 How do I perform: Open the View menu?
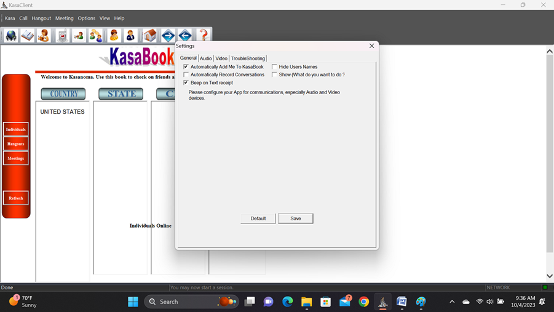[x=105, y=18]
